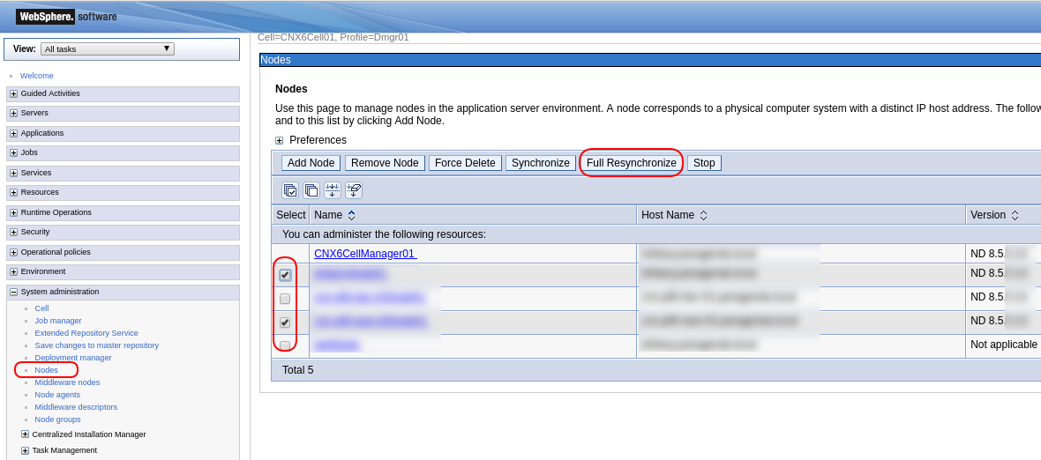Image resolution: width=1041 pixels, height=460 pixels.
Task: Click the Deselect All items icon
Action: tap(311, 190)
